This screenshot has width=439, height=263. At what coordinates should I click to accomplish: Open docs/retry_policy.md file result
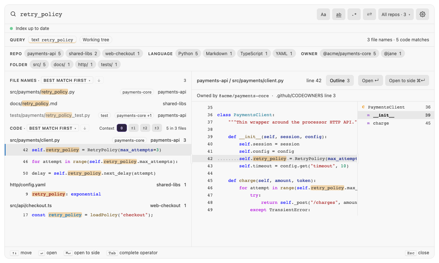[98, 104]
